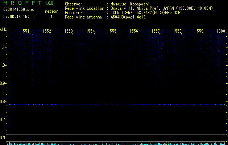
Task: Click the 1.0 kHz axis label
Action: coord(2,65)
